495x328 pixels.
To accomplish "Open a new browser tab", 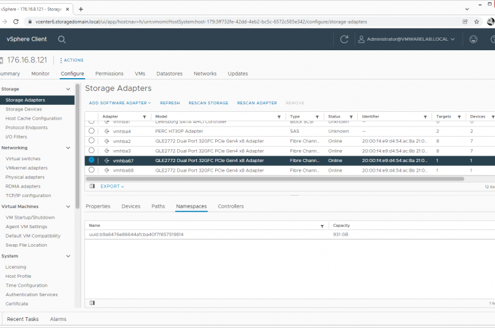I will (81, 9).
